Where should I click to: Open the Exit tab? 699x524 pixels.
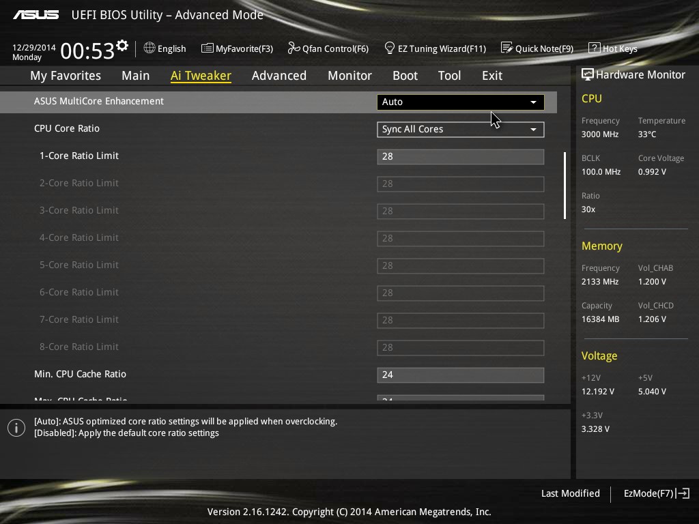[491, 76]
